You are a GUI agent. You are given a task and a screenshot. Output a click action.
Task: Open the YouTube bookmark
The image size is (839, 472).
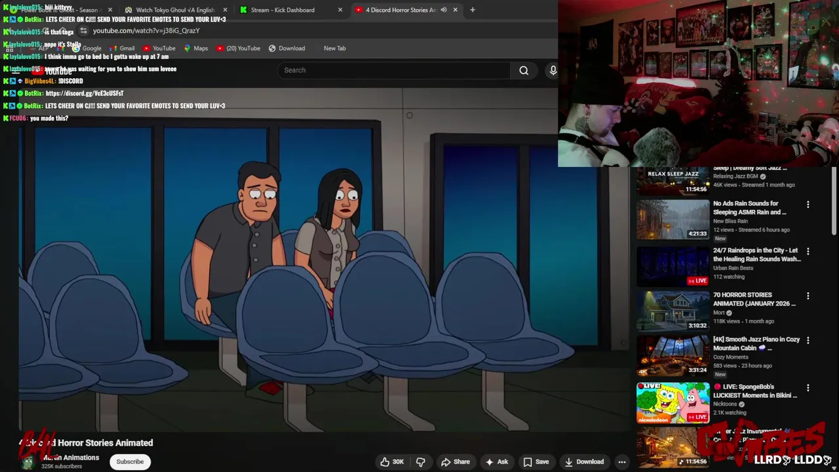[159, 48]
